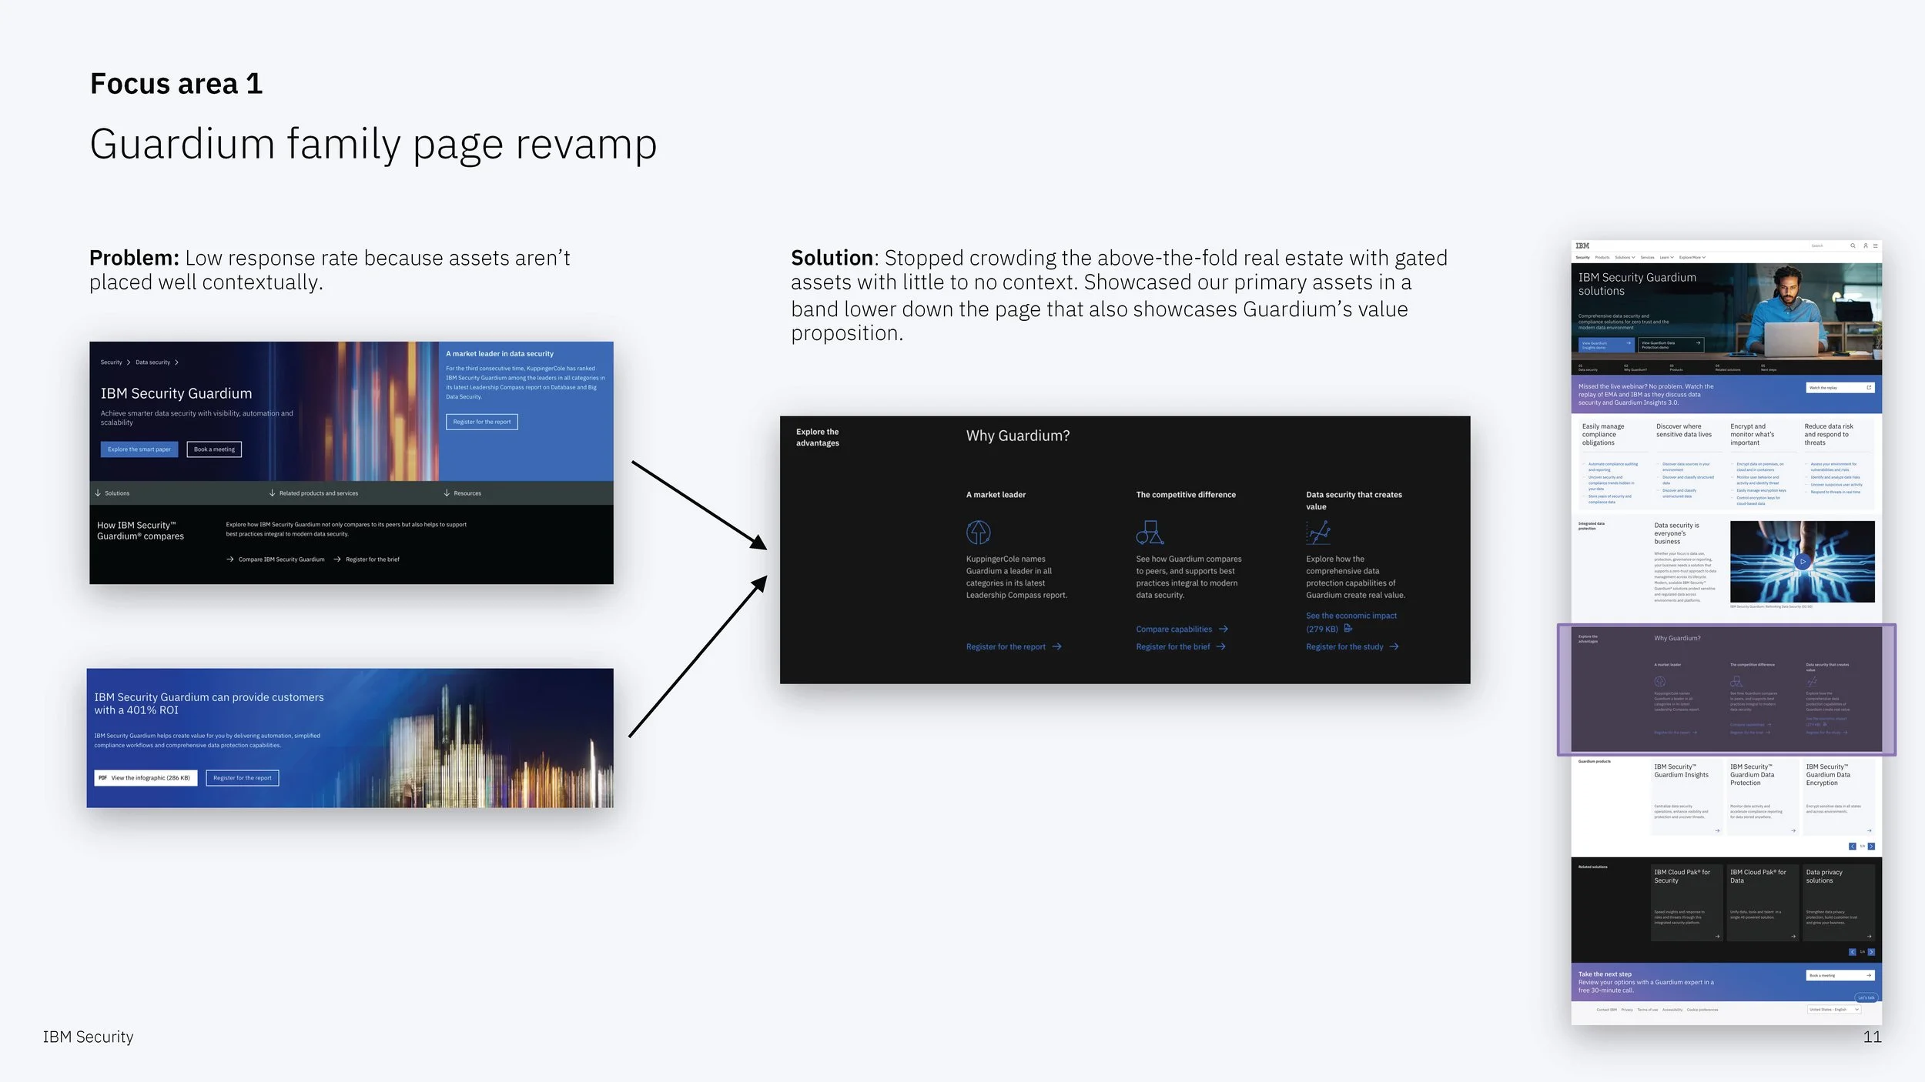Open the United States - English language selector
Viewport: 1925px width, 1082px height.
pyautogui.click(x=1834, y=1009)
